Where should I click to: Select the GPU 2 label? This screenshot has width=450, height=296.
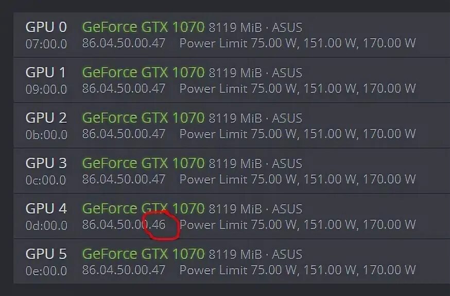click(46, 118)
